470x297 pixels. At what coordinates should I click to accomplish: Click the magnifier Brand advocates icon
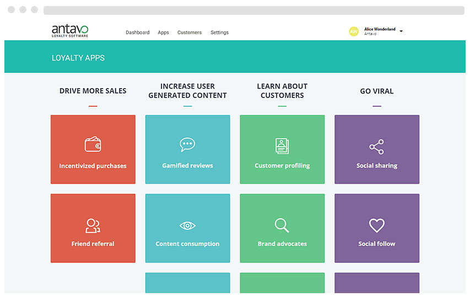[x=282, y=226]
